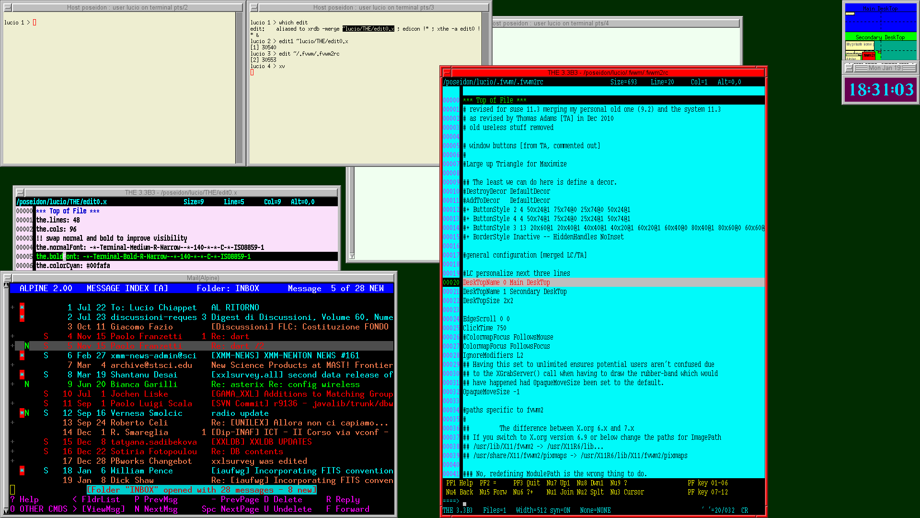Open window menu button of red fvwm2rc window

pos(447,72)
